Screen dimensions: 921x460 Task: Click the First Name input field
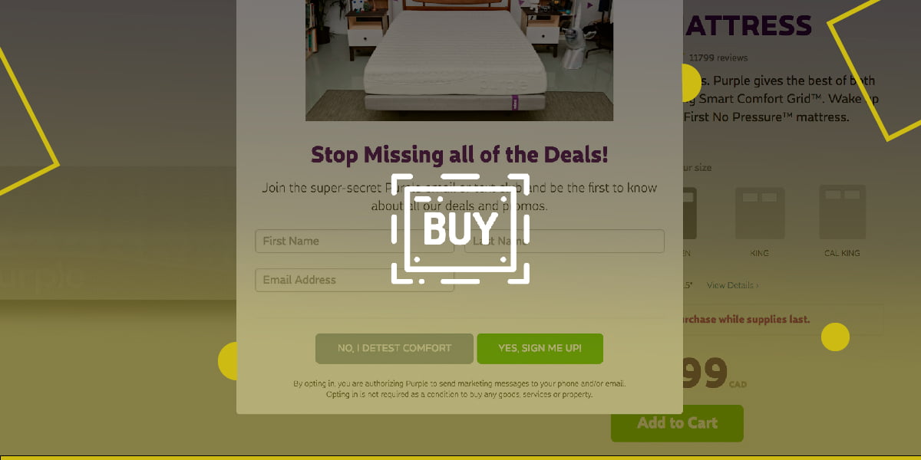(x=355, y=241)
